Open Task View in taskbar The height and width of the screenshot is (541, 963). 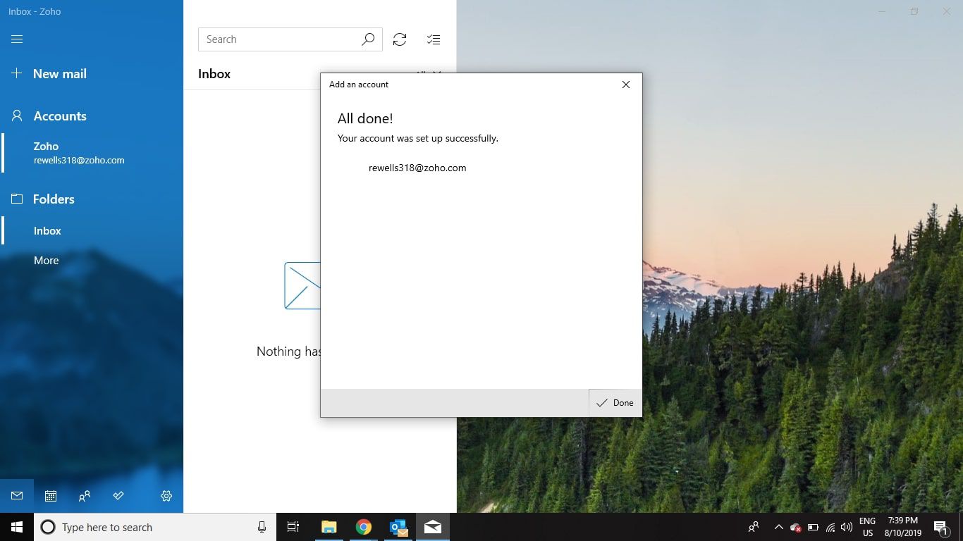coord(293,527)
